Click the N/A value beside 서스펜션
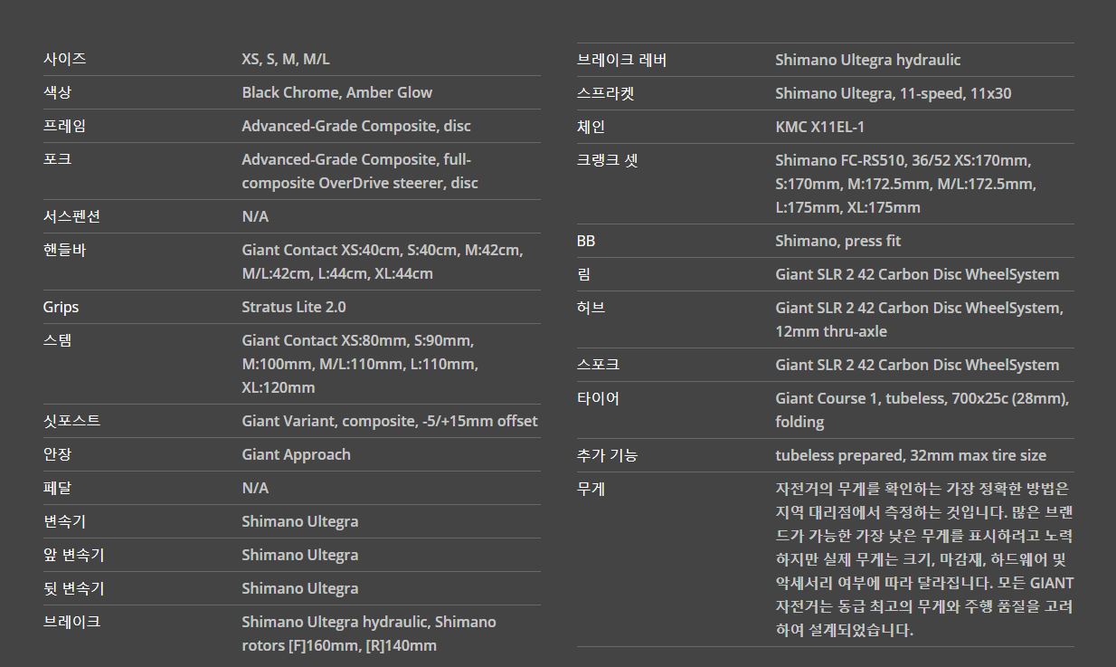This screenshot has width=1116, height=667. (255, 216)
